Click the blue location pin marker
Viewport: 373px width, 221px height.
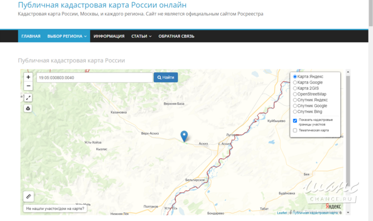184,136
